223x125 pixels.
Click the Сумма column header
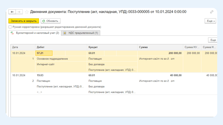point(160,47)
